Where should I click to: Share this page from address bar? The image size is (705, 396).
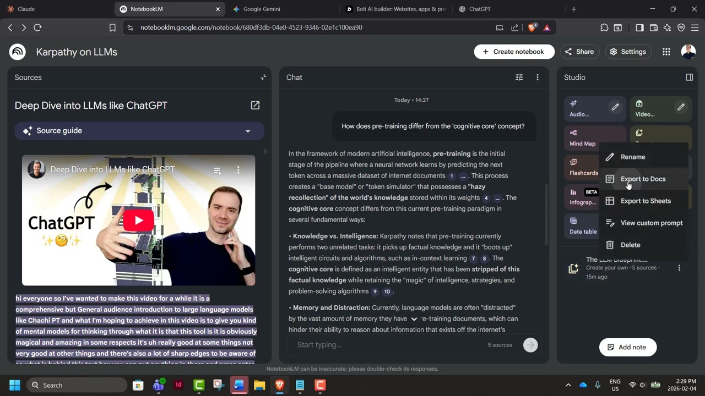click(x=514, y=28)
